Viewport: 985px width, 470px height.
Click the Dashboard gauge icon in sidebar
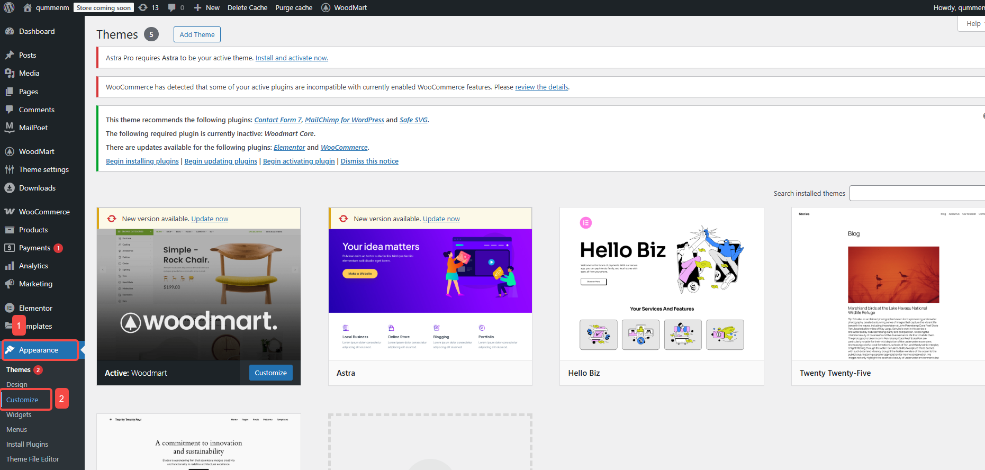click(x=10, y=31)
